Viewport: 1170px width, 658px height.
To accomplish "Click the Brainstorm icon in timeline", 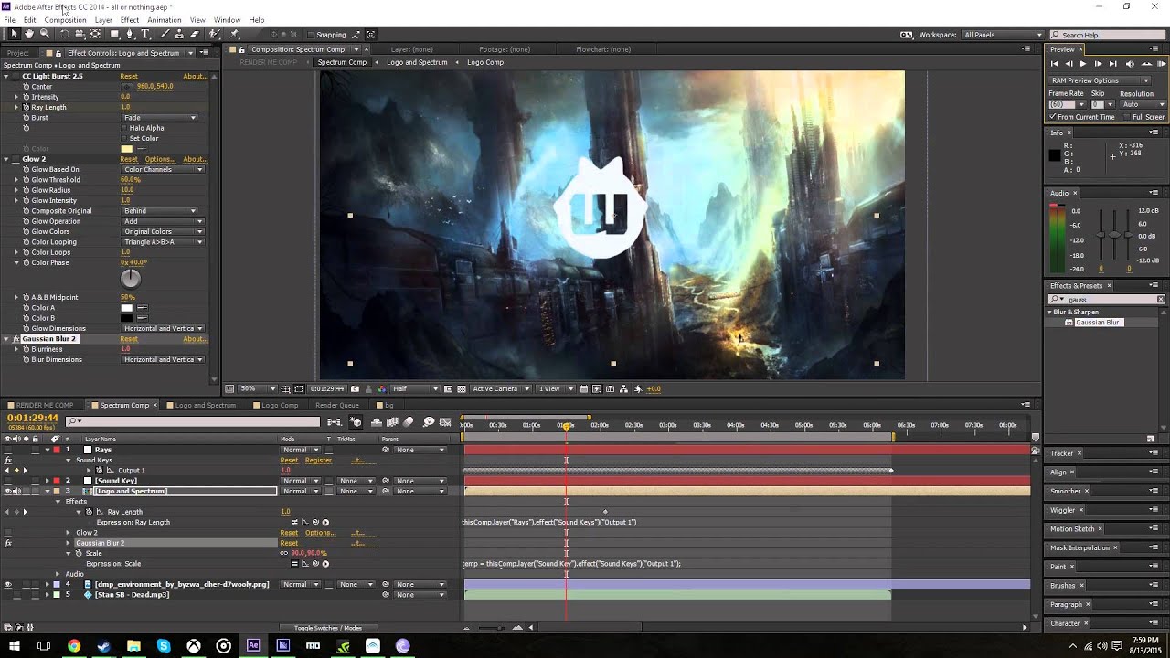I will point(429,421).
